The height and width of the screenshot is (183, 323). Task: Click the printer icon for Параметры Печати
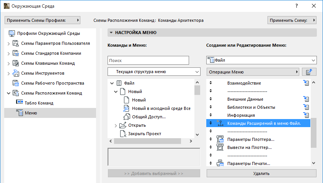pyautogui.click(x=220, y=163)
